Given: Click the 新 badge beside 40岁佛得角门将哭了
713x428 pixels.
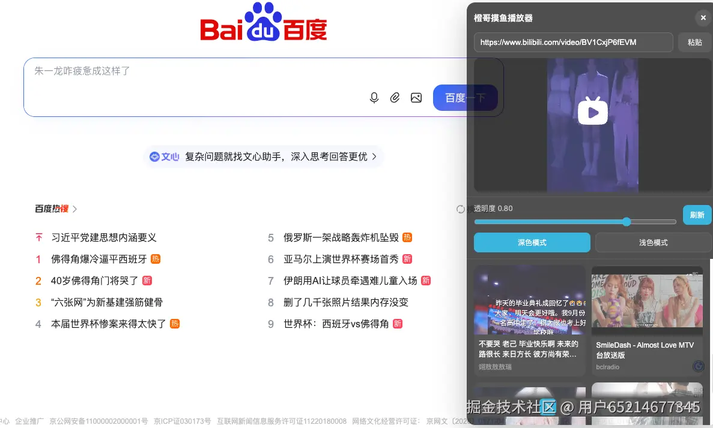Looking at the screenshot, I should tap(147, 281).
